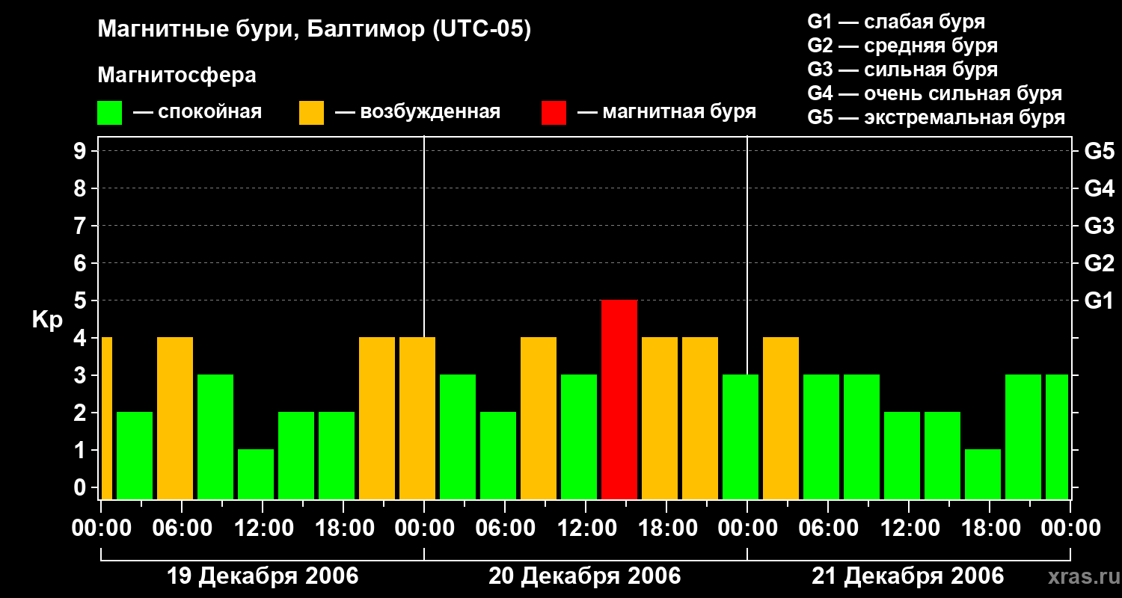Click 'G3 — сильная буря' legend entry
The width and height of the screenshot is (1122, 598).
click(x=902, y=70)
